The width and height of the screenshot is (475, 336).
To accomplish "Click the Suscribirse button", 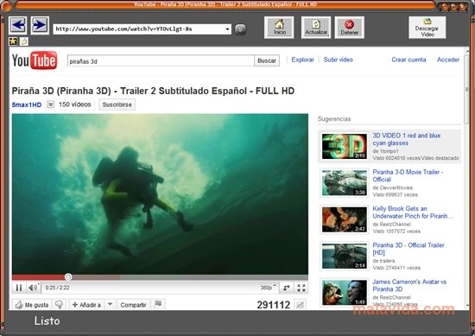I will (x=117, y=105).
